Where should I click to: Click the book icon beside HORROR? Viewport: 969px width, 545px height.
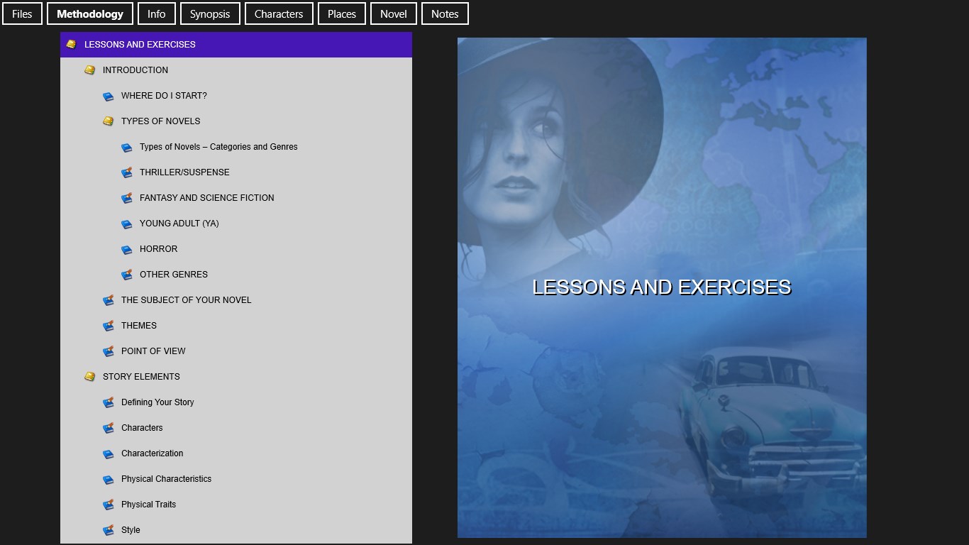(x=126, y=250)
